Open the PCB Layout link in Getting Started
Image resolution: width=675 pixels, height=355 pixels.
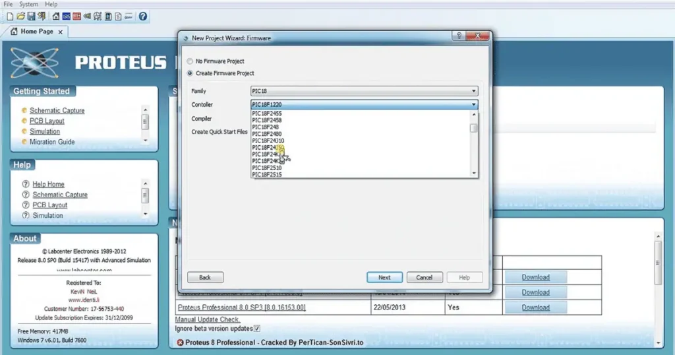(47, 121)
